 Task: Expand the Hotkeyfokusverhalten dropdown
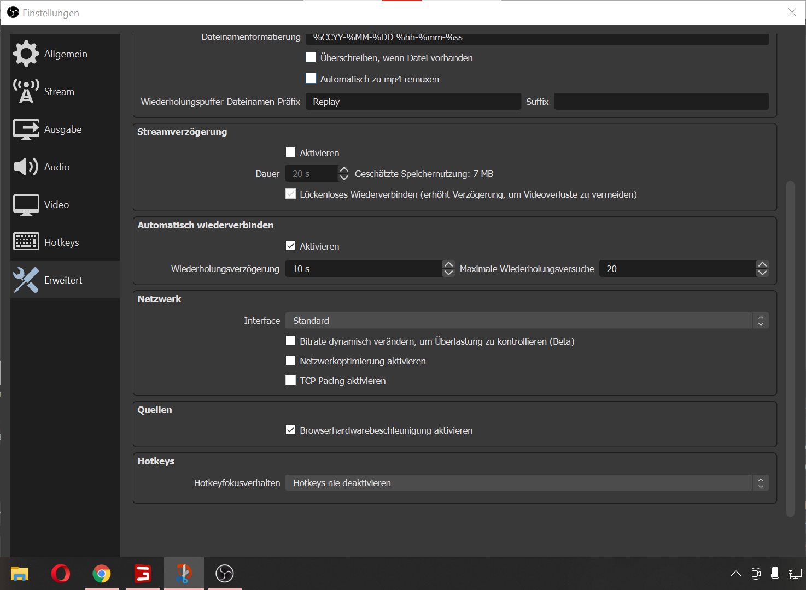[x=527, y=483]
